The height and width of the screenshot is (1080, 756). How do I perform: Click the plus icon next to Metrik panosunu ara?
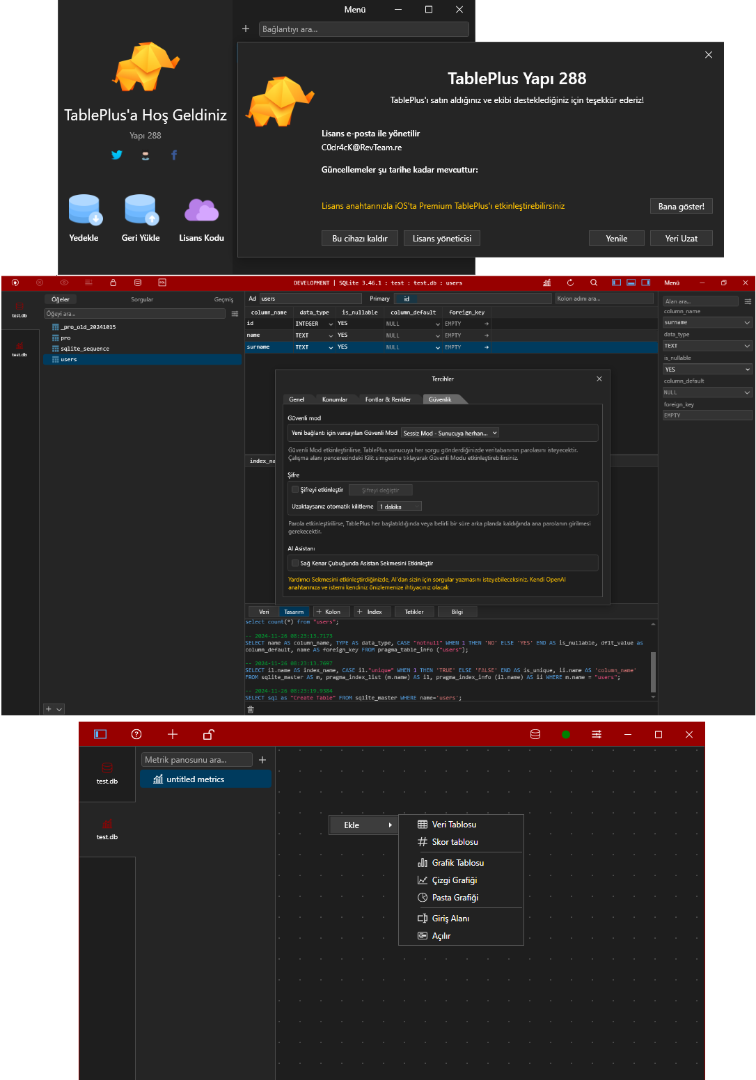[262, 760]
